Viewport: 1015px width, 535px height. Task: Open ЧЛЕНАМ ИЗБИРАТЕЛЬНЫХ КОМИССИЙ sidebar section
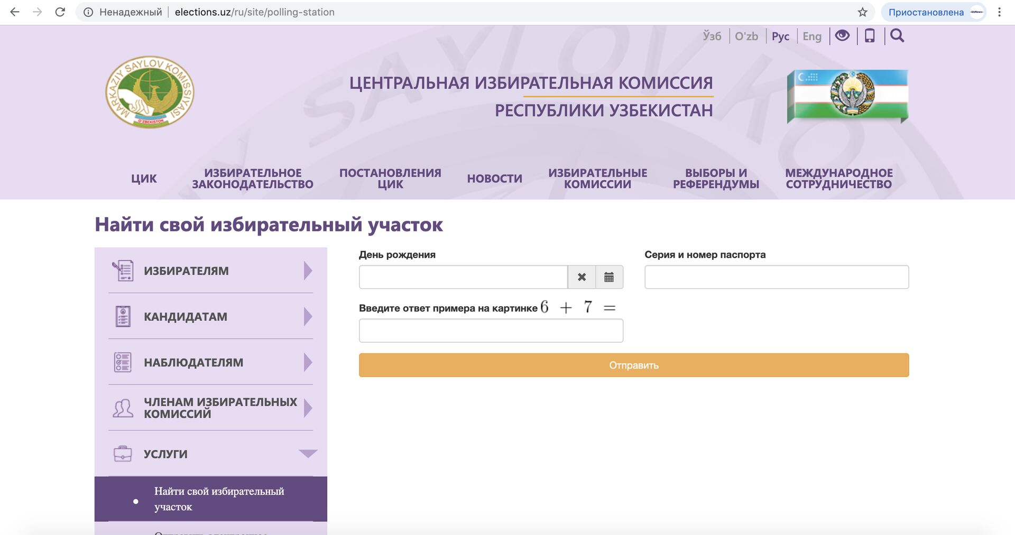click(x=210, y=408)
